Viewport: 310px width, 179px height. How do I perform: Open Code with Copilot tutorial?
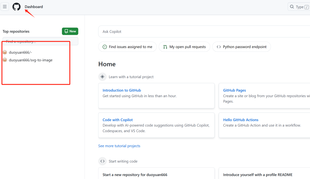tap(118, 120)
